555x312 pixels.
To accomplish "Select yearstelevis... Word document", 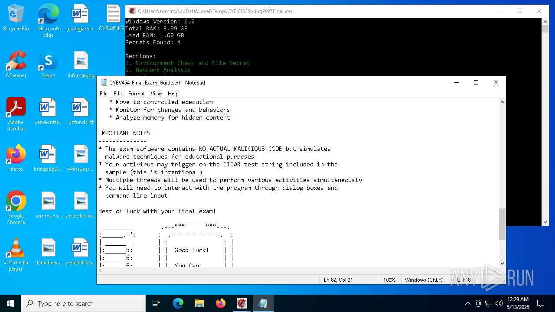I will point(81,252).
